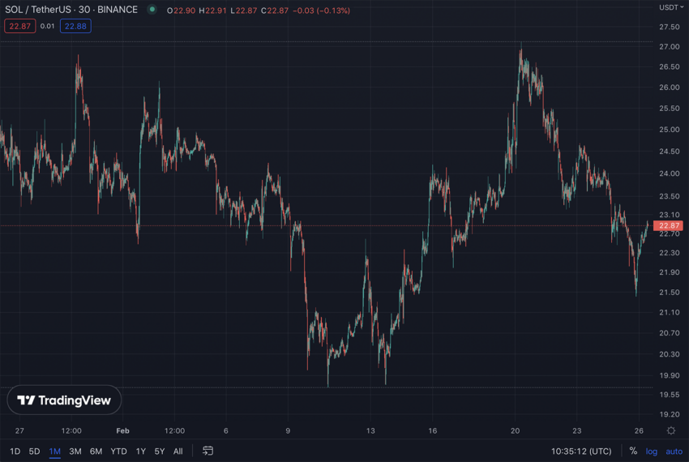Open chart settings gear icon

point(671,431)
